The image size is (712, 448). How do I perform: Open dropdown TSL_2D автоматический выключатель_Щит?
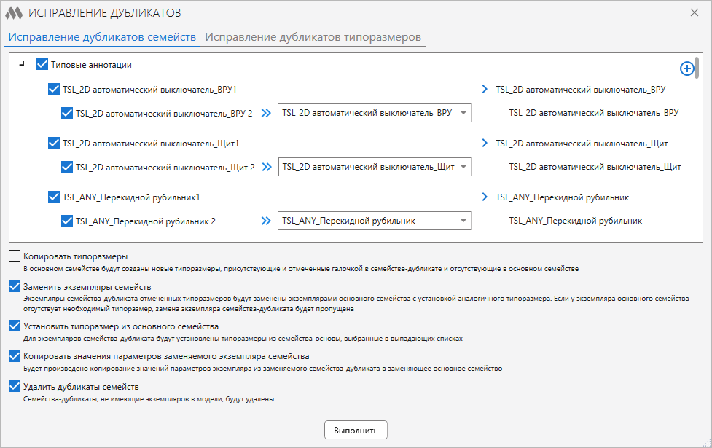(374, 167)
